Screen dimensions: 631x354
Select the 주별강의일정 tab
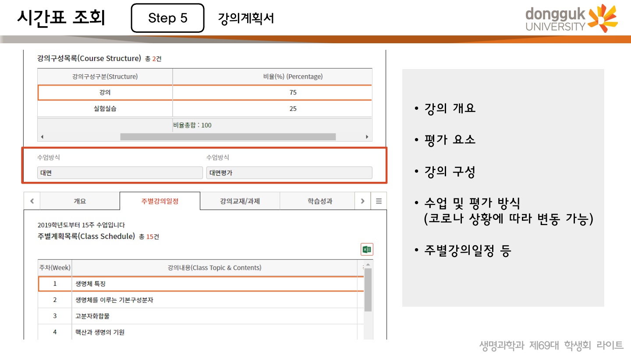click(160, 201)
